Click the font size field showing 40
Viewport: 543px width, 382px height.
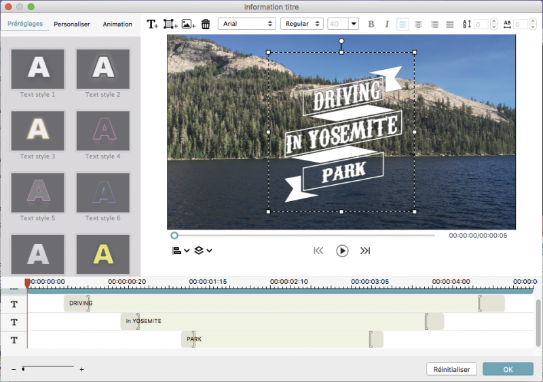[338, 24]
